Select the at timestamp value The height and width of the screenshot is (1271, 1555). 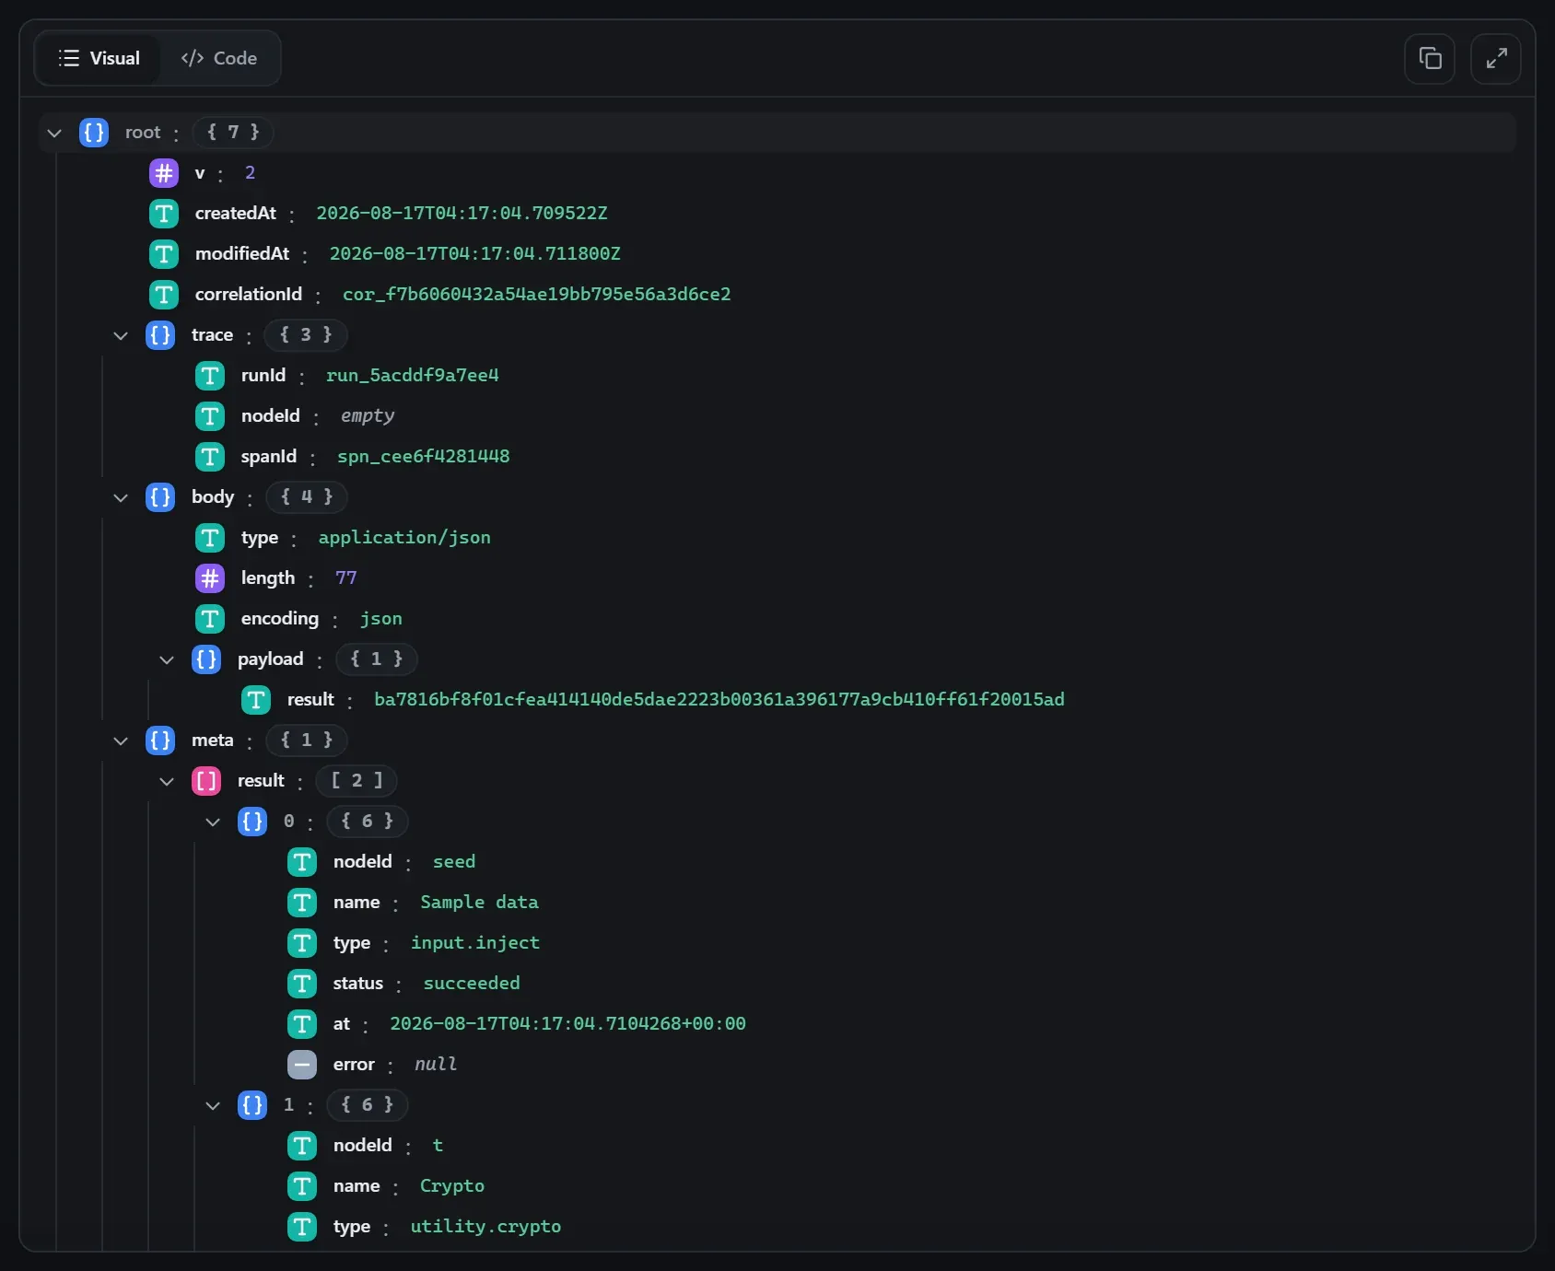pyautogui.click(x=568, y=1024)
